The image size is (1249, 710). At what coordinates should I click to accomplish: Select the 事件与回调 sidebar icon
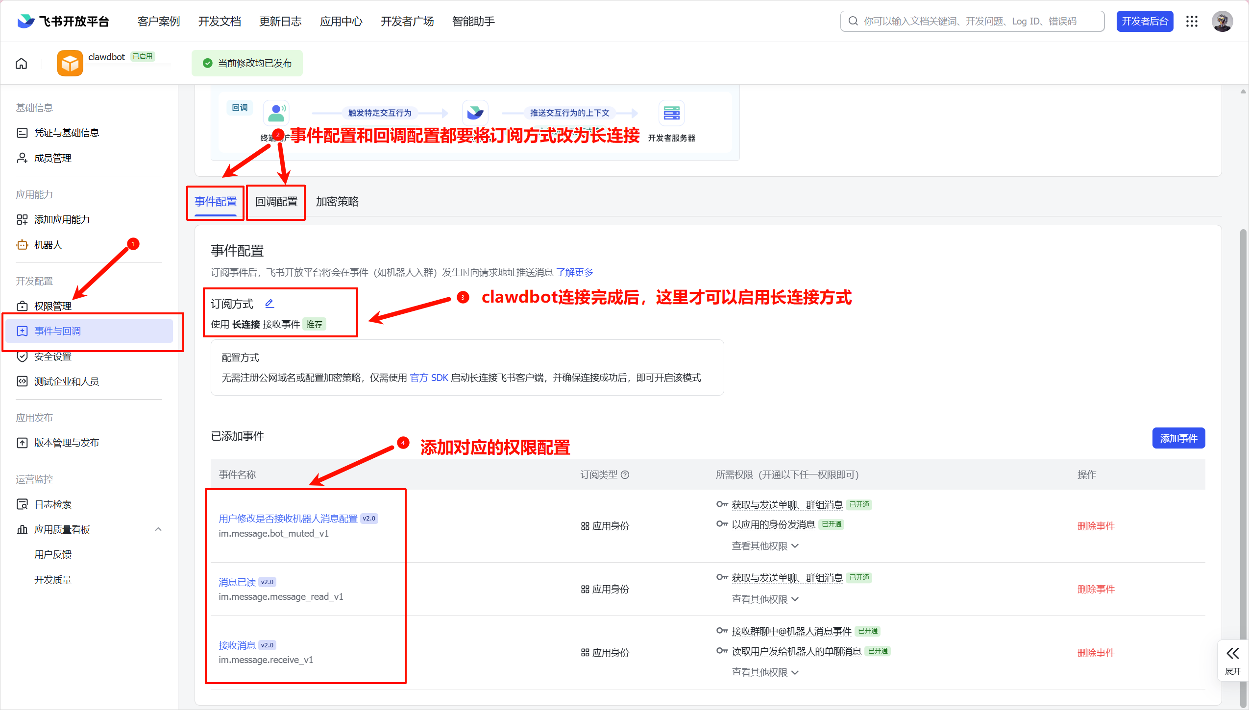tap(23, 331)
